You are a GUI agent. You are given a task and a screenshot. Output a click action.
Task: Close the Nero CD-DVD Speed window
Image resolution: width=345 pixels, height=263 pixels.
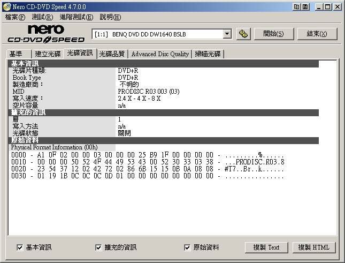[x=337, y=7]
